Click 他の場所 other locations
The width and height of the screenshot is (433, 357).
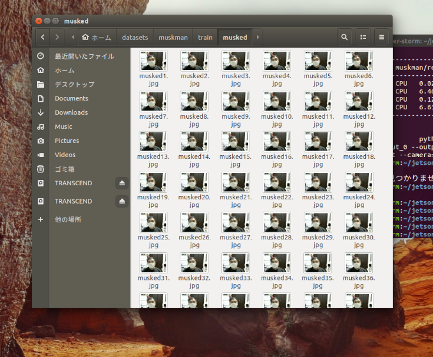coord(68,219)
